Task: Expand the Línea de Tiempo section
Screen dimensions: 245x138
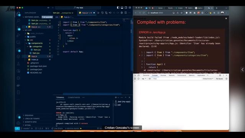Action: click(32, 118)
